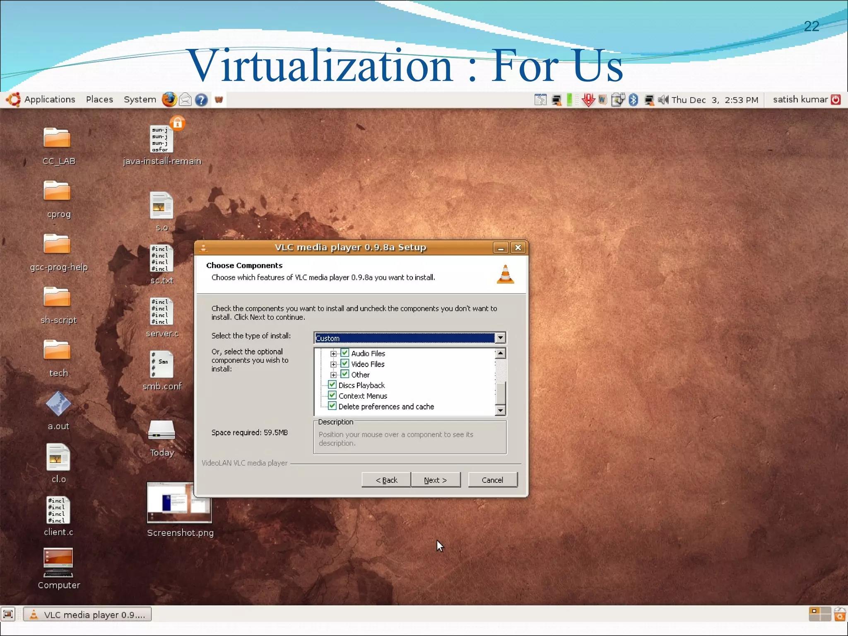Image resolution: width=848 pixels, height=636 pixels.
Task: Click the date and time clock
Action: [715, 100]
